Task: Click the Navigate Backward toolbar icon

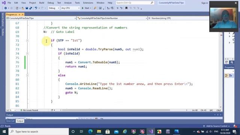Action: (5, 8)
